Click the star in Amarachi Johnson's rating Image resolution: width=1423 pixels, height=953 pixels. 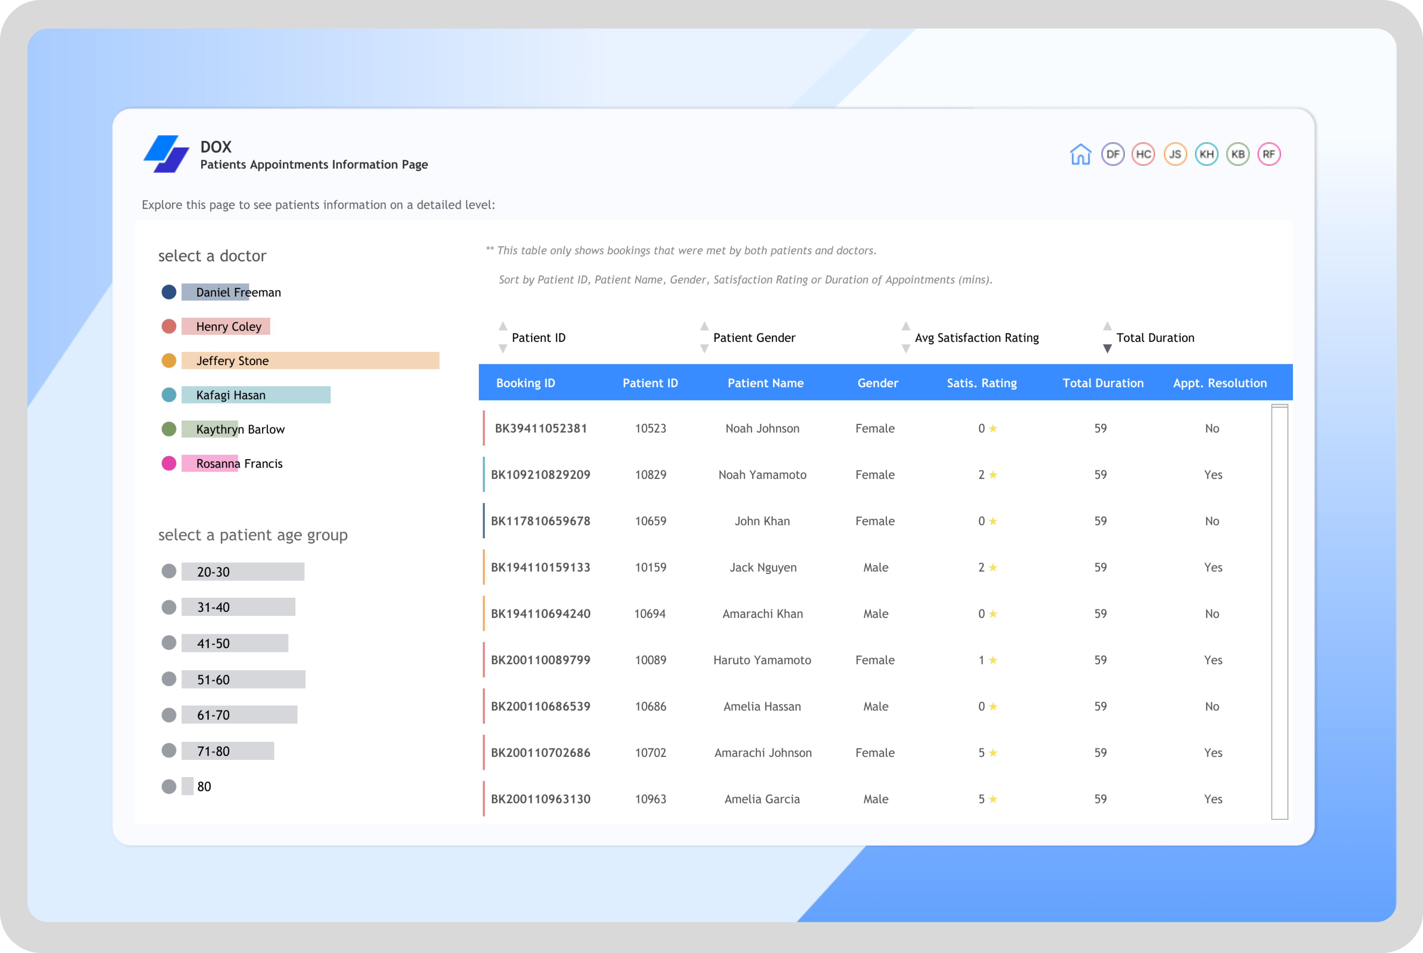coord(993,753)
